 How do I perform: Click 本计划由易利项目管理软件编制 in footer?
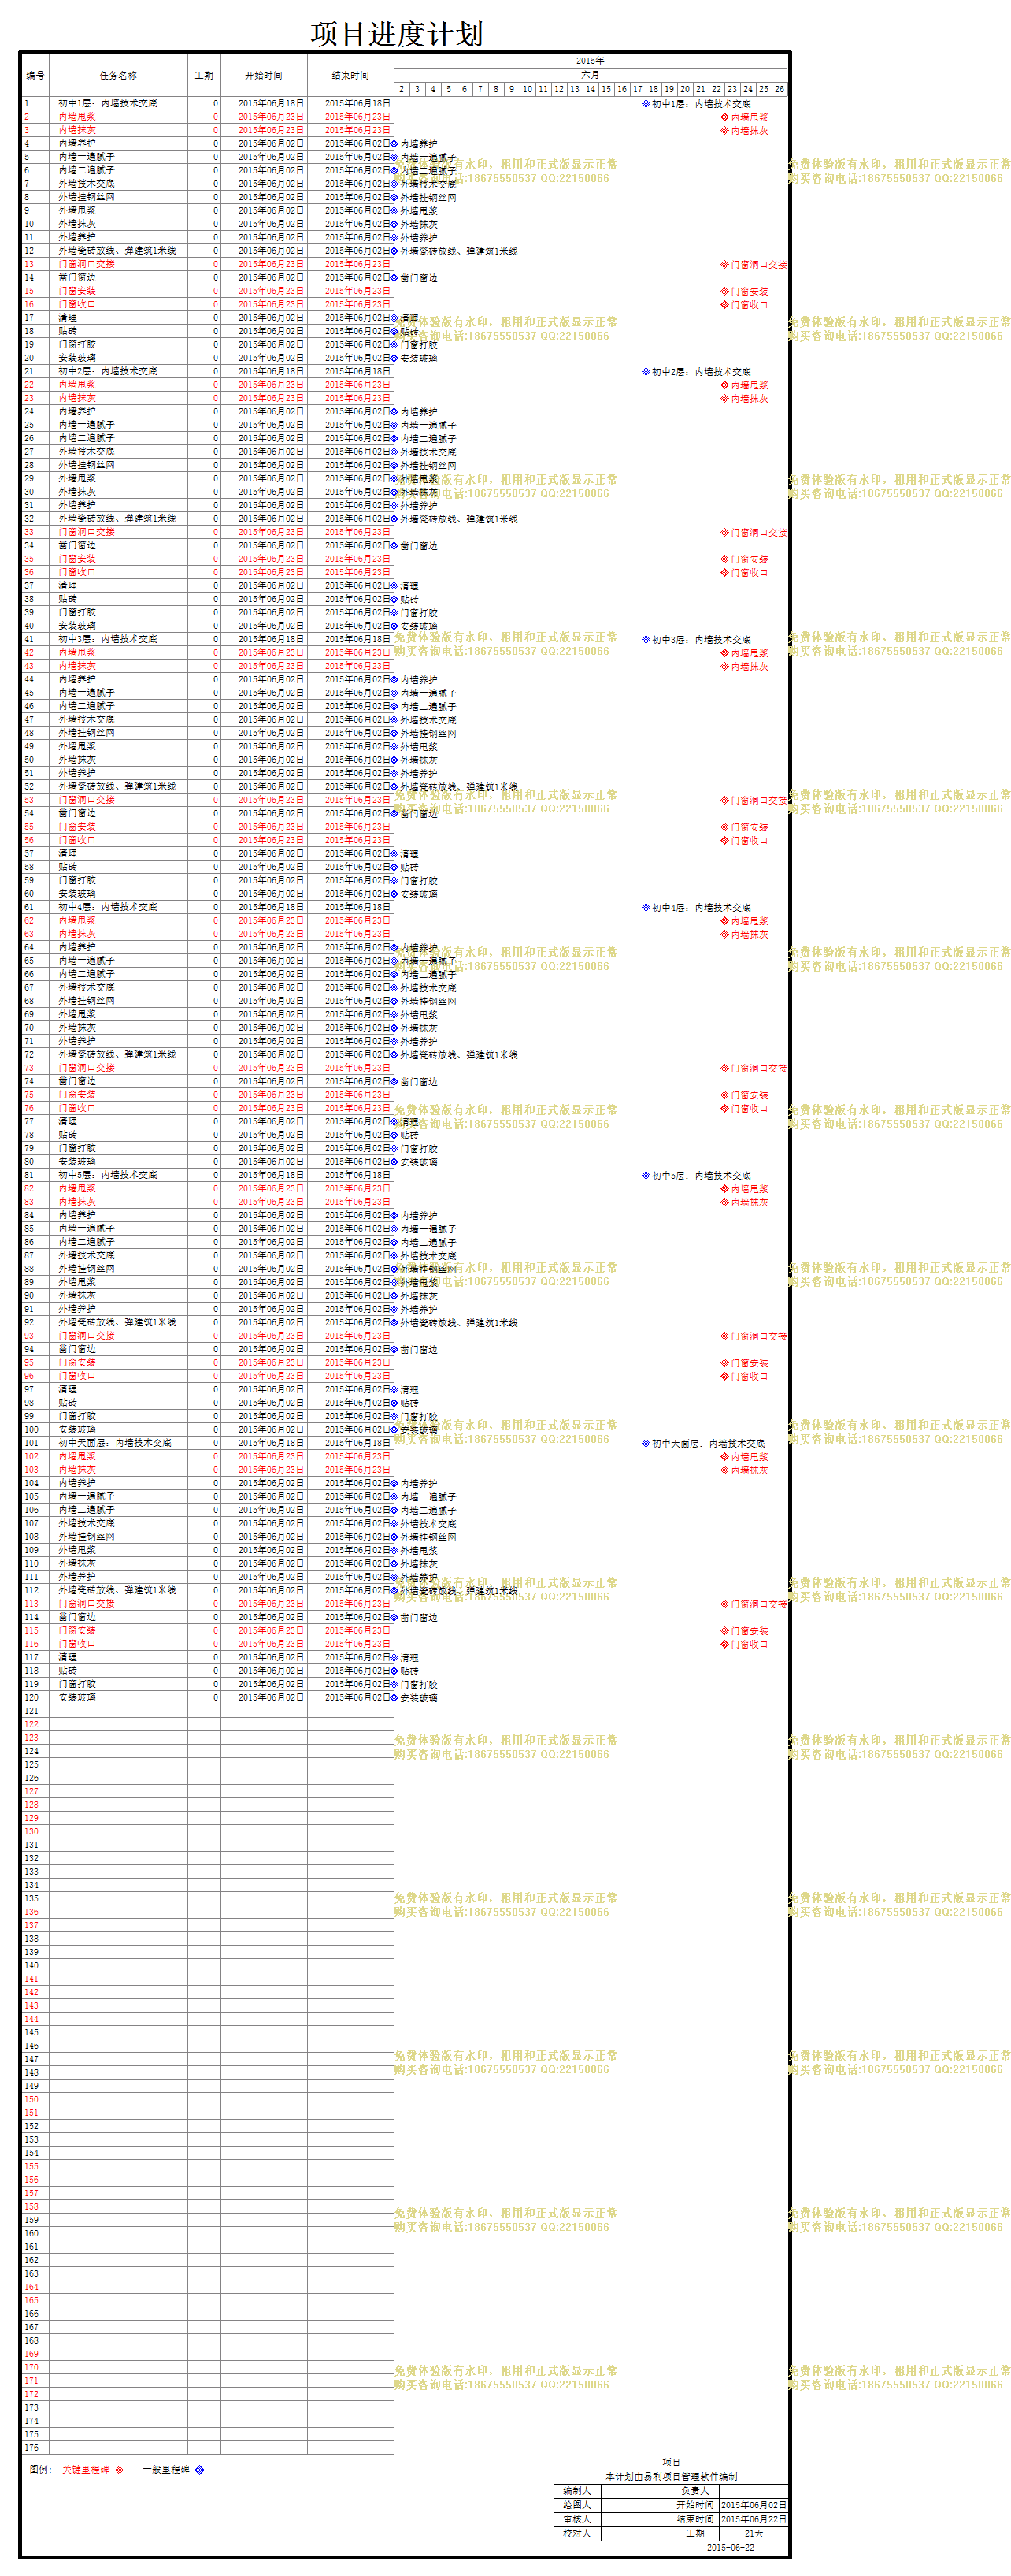point(672,2477)
